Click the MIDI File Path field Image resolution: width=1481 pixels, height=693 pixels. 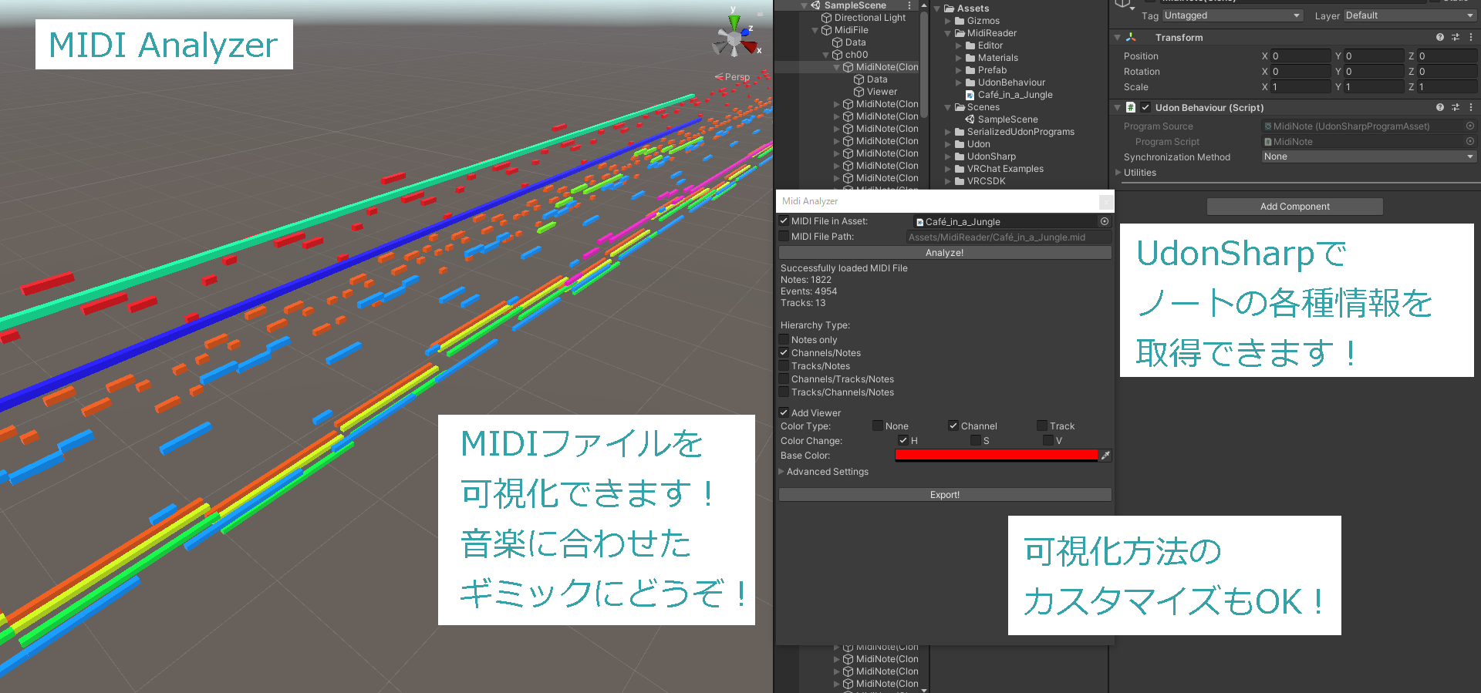1009,237
